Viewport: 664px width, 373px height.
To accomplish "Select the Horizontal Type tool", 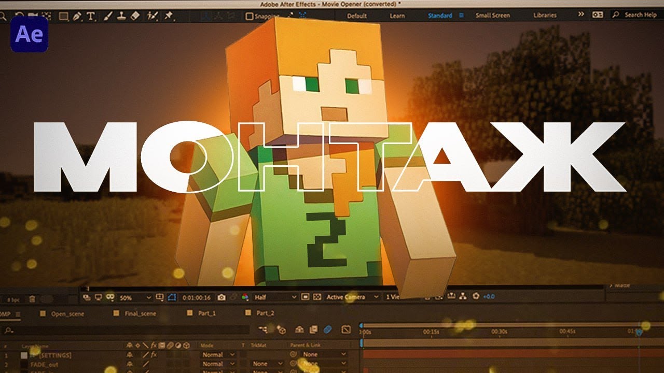I will coord(91,16).
